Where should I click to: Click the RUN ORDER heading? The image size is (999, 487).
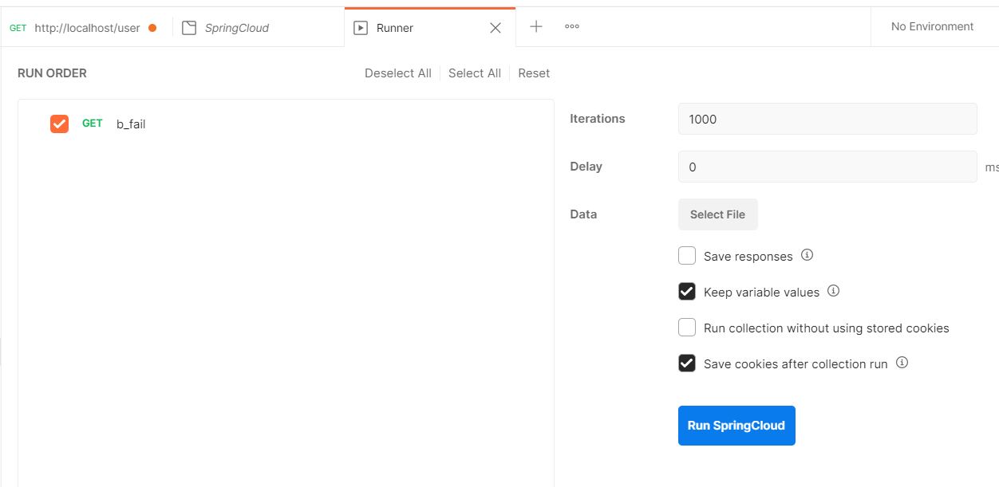tap(52, 73)
